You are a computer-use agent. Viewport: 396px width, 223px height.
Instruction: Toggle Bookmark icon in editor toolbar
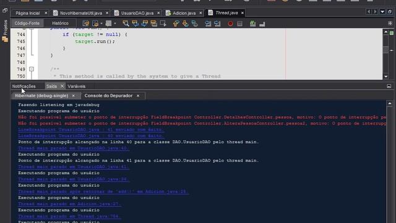(195, 24)
